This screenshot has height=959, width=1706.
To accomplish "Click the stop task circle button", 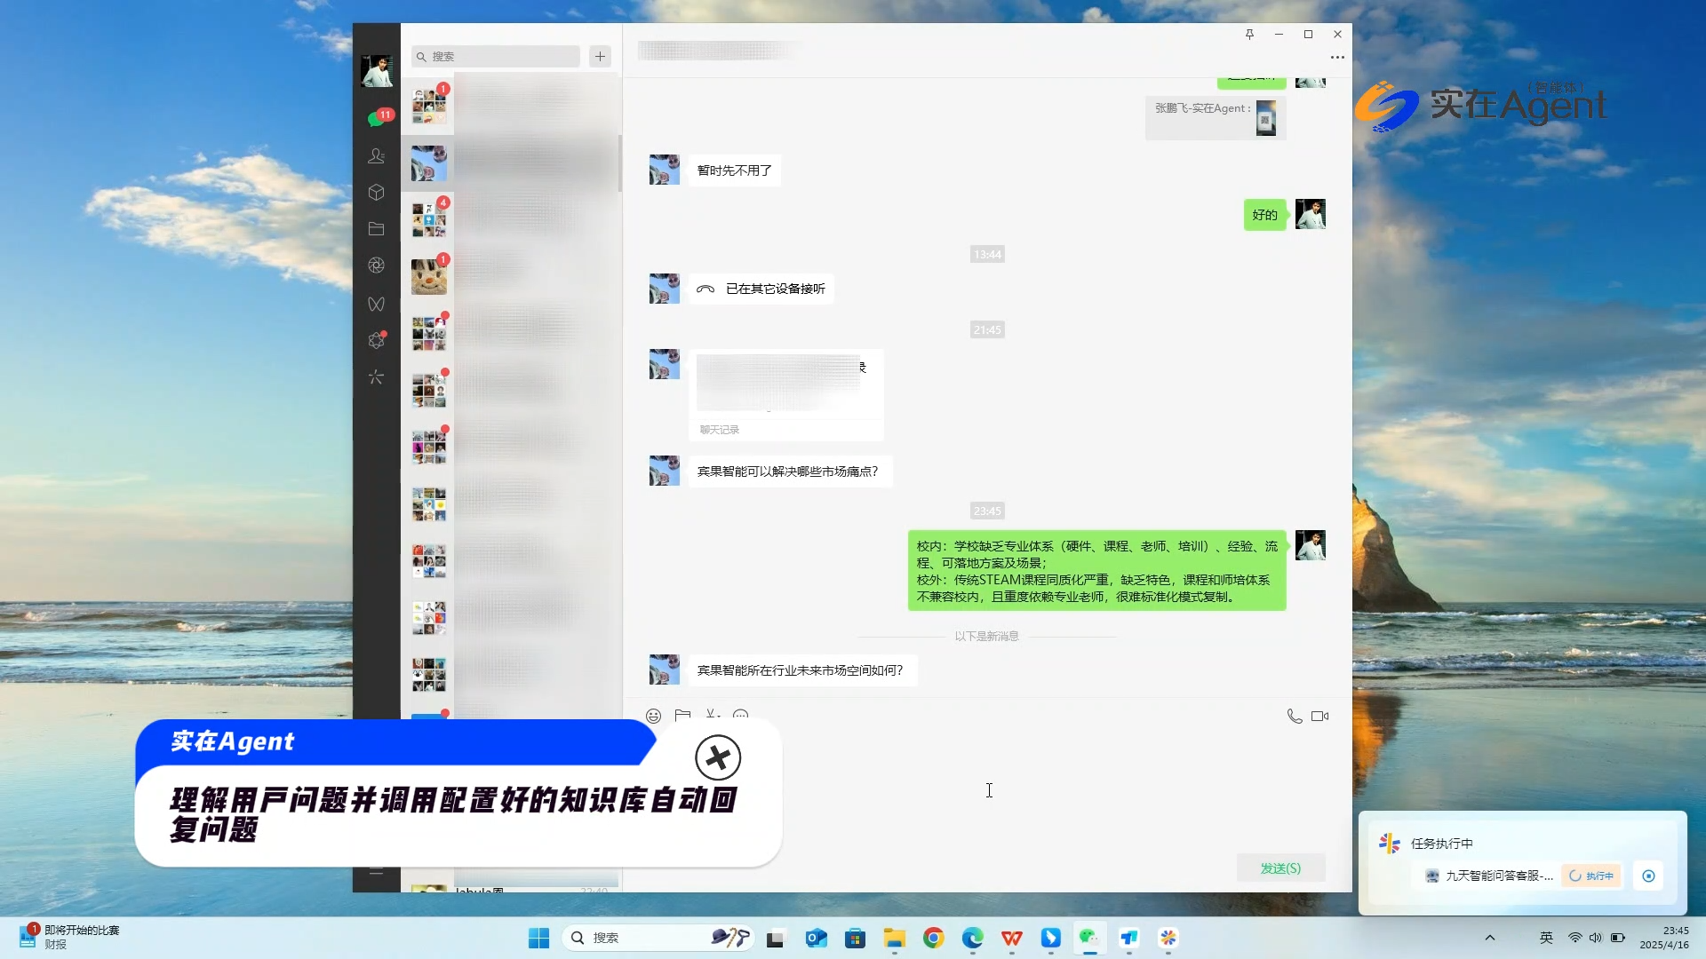I will (x=1648, y=876).
